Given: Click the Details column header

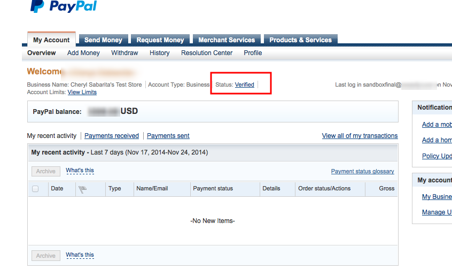Looking at the screenshot, I should [271, 188].
